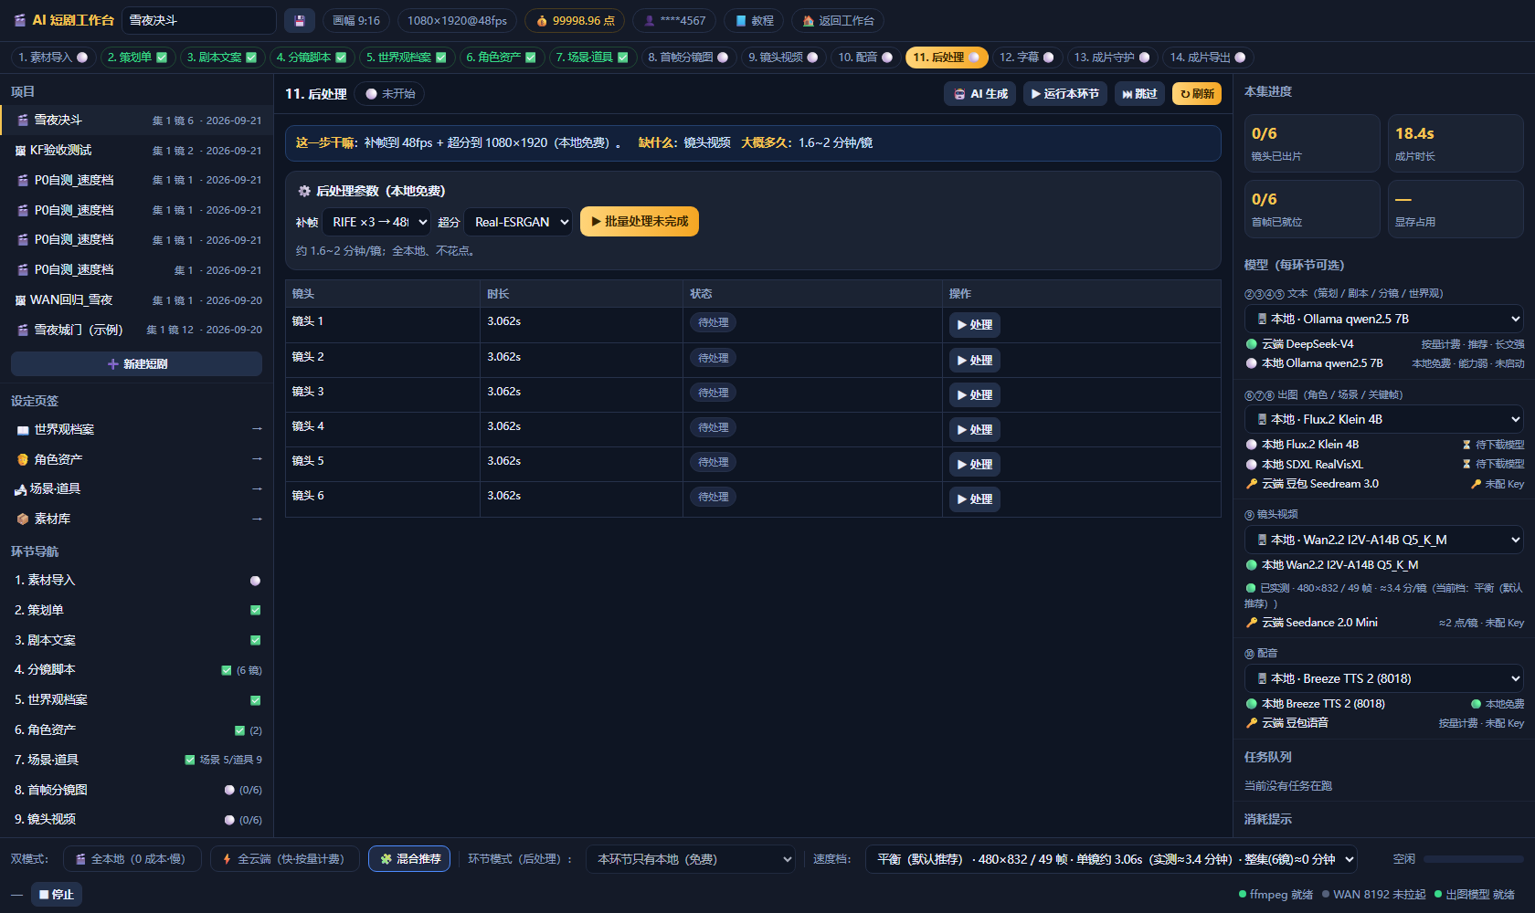Click the 场景·道具 icon in sidebar
Screen dimensions: 1535x913
(x=20, y=489)
